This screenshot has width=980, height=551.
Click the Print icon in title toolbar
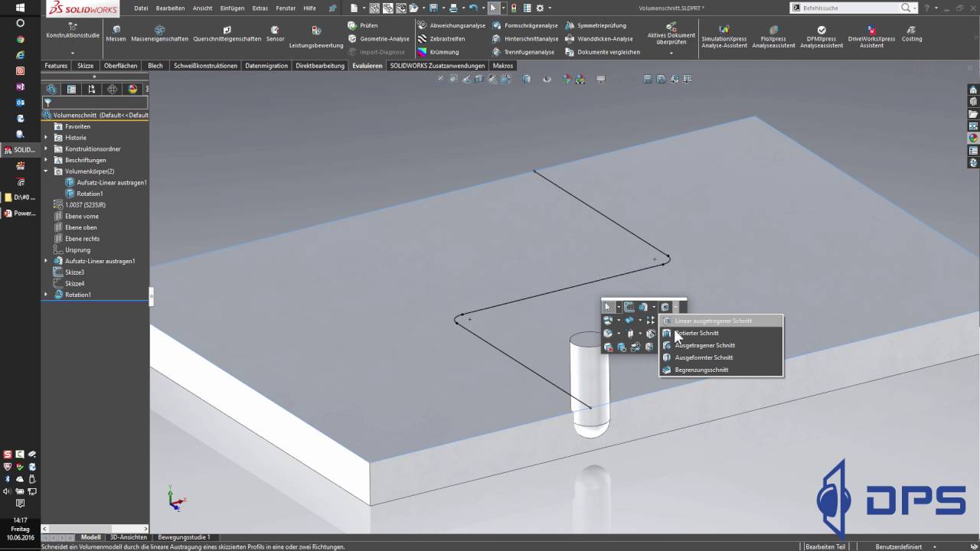click(x=453, y=8)
